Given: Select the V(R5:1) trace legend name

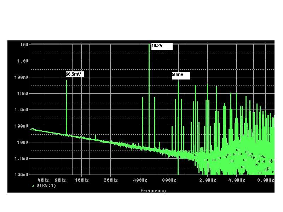Looking at the screenshot, I should (46, 185).
